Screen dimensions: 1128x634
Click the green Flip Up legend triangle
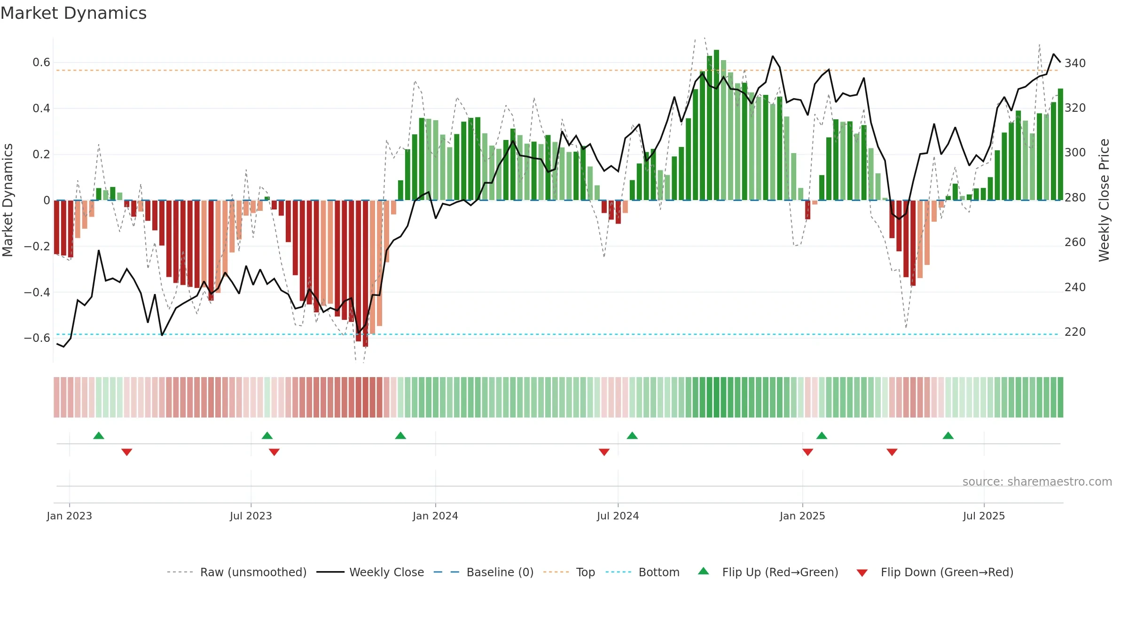coord(704,571)
